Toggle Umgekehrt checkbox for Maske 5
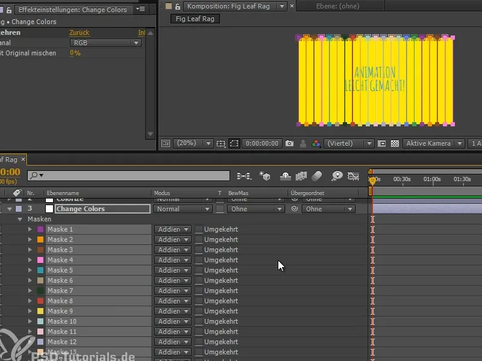The width and height of the screenshot is (482, 361). click(x=199, y=270)
